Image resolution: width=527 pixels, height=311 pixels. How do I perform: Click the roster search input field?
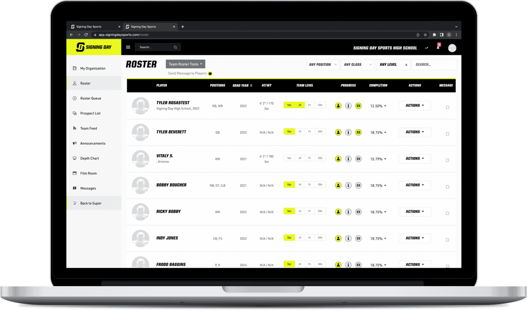(x=434, y=65)
